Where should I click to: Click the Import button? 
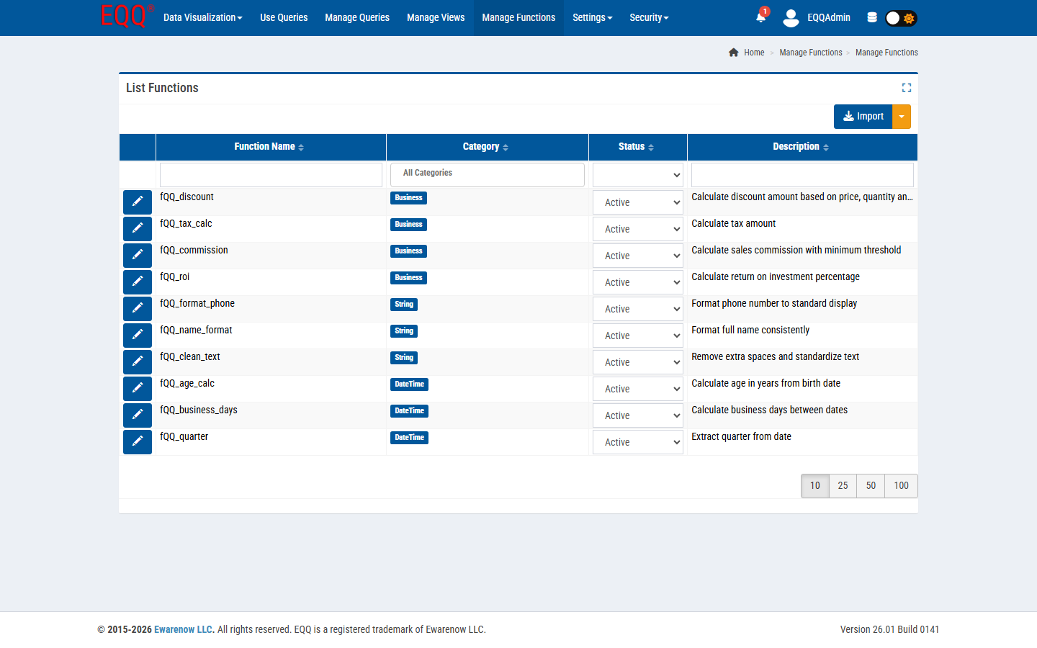[863, 116]
